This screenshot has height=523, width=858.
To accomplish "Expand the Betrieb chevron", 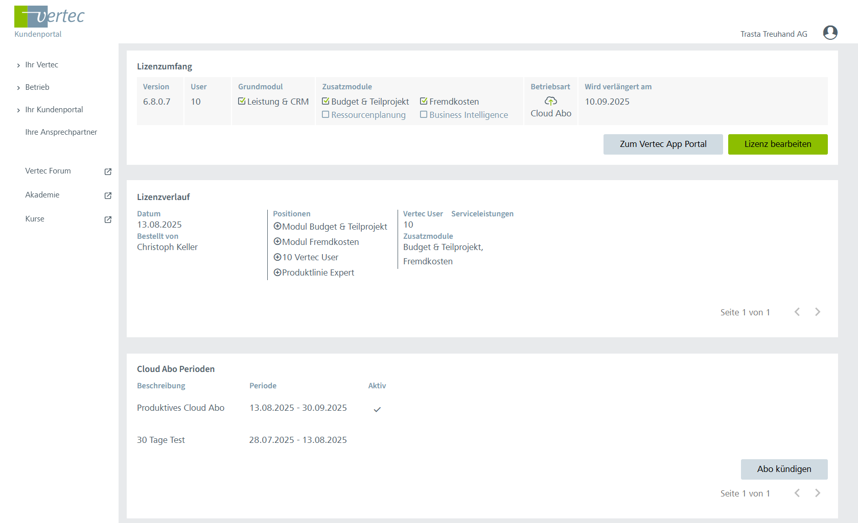I will point(18,88).
